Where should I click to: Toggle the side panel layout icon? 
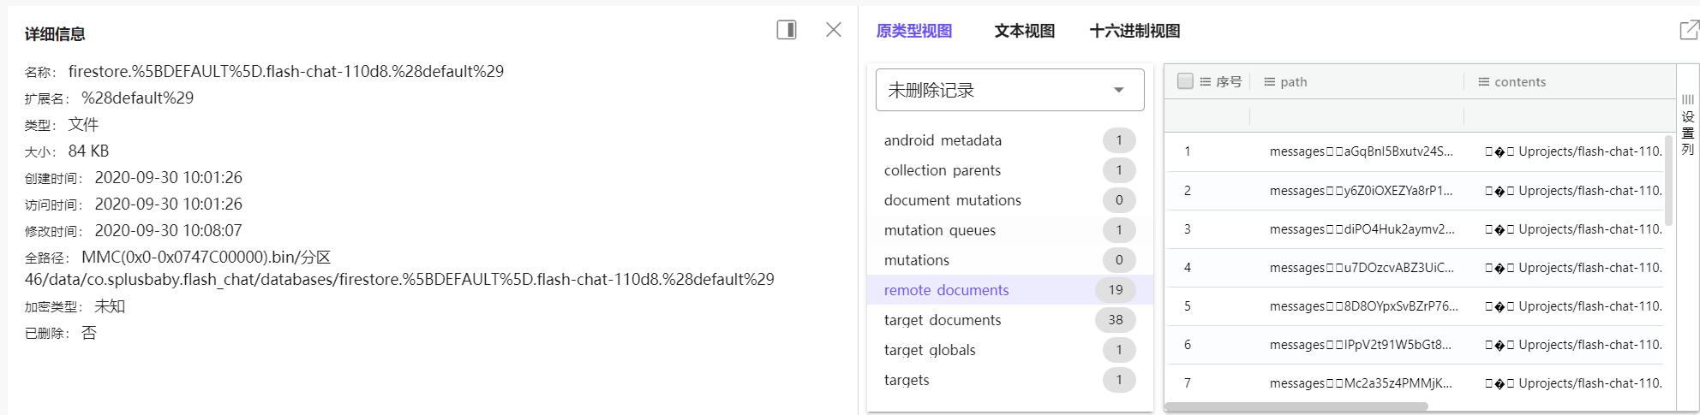(x=786, y=30)
